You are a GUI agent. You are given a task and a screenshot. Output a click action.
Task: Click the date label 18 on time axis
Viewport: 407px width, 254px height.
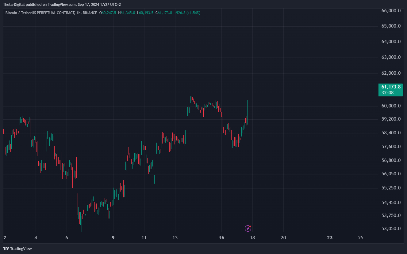coord(252,238)
